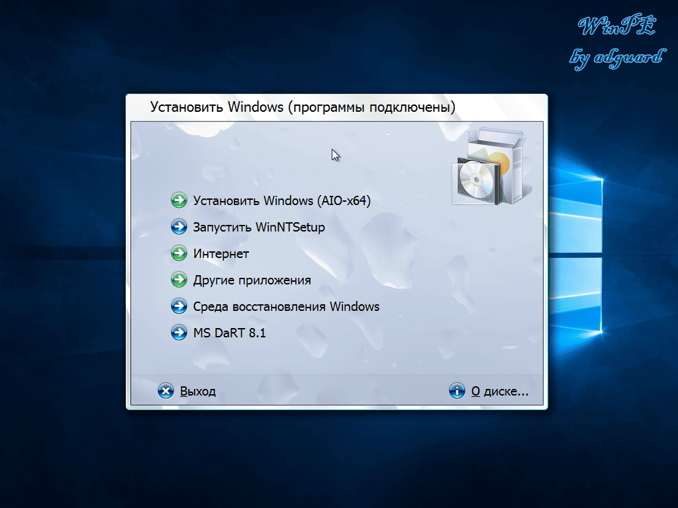Open the О диске... info link
Image resolution: width=678 pixels, height=508 pixels.
[500, 392]
